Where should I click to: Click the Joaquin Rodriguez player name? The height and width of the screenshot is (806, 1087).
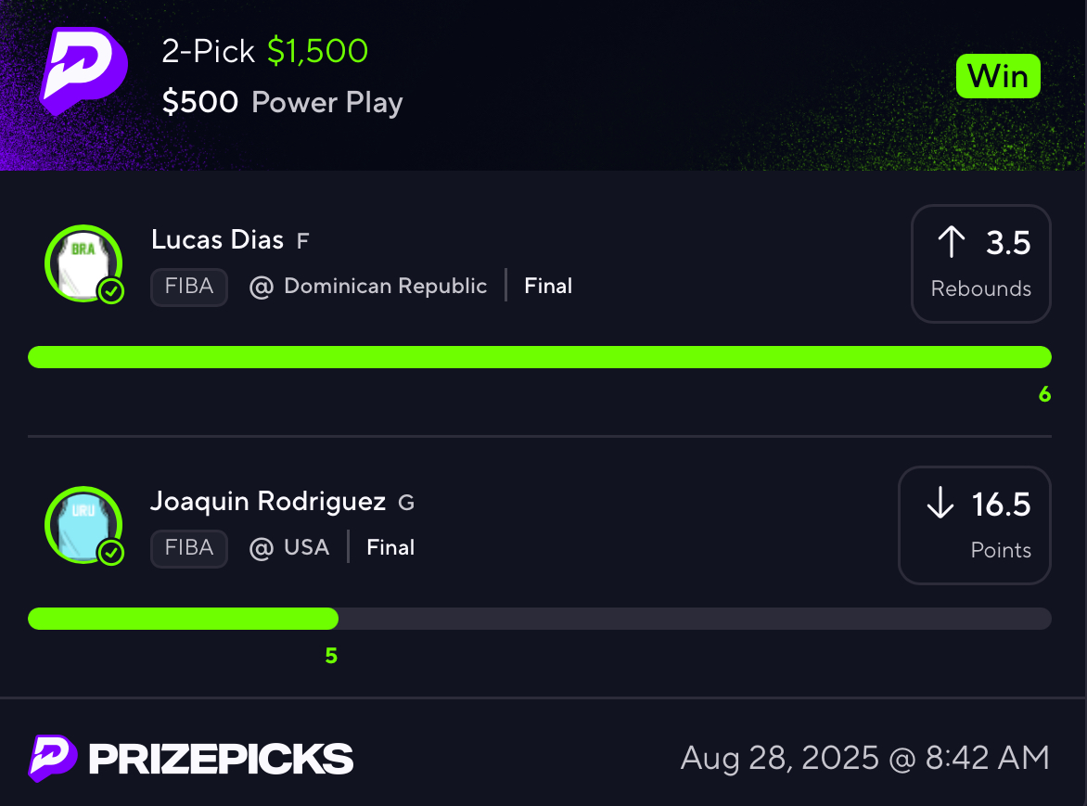268,502
